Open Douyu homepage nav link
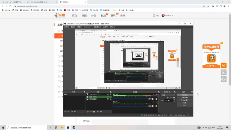Screen dimensions: 231x130 74,16
